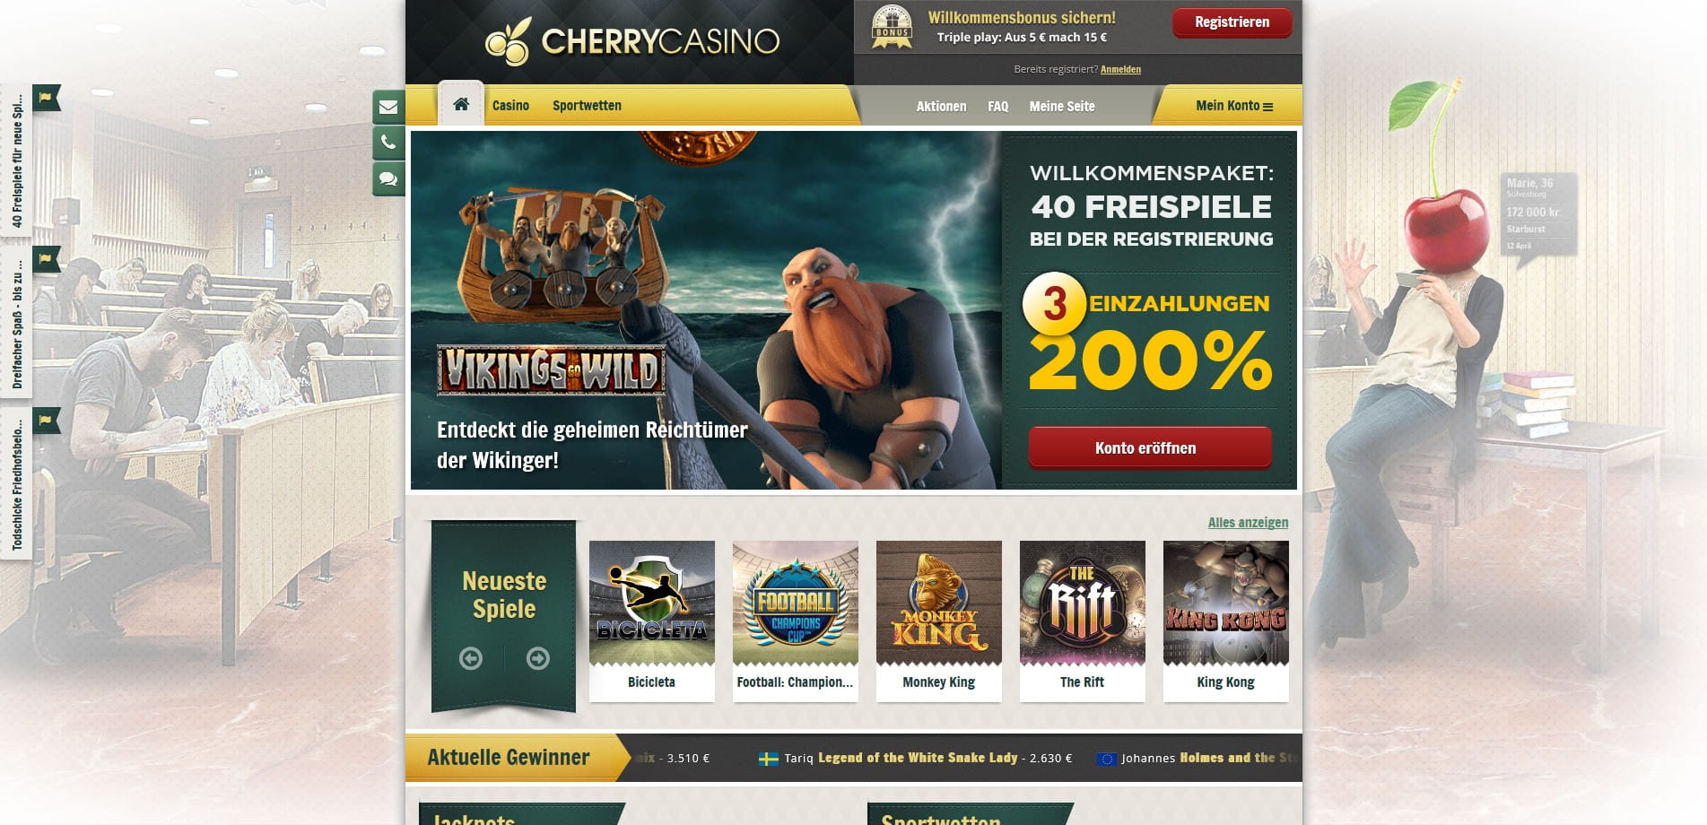Screen dimensions: 1707x825
Task: Click the Konto eröffnen button
Action: point(1149,447)
